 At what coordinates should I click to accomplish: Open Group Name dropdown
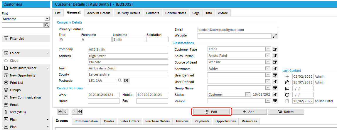click(268, 88)
